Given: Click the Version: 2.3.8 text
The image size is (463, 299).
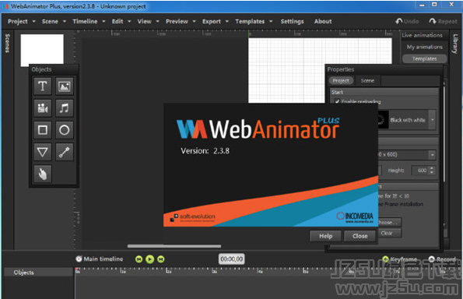Looking at the screenshot, I should 205,151.
